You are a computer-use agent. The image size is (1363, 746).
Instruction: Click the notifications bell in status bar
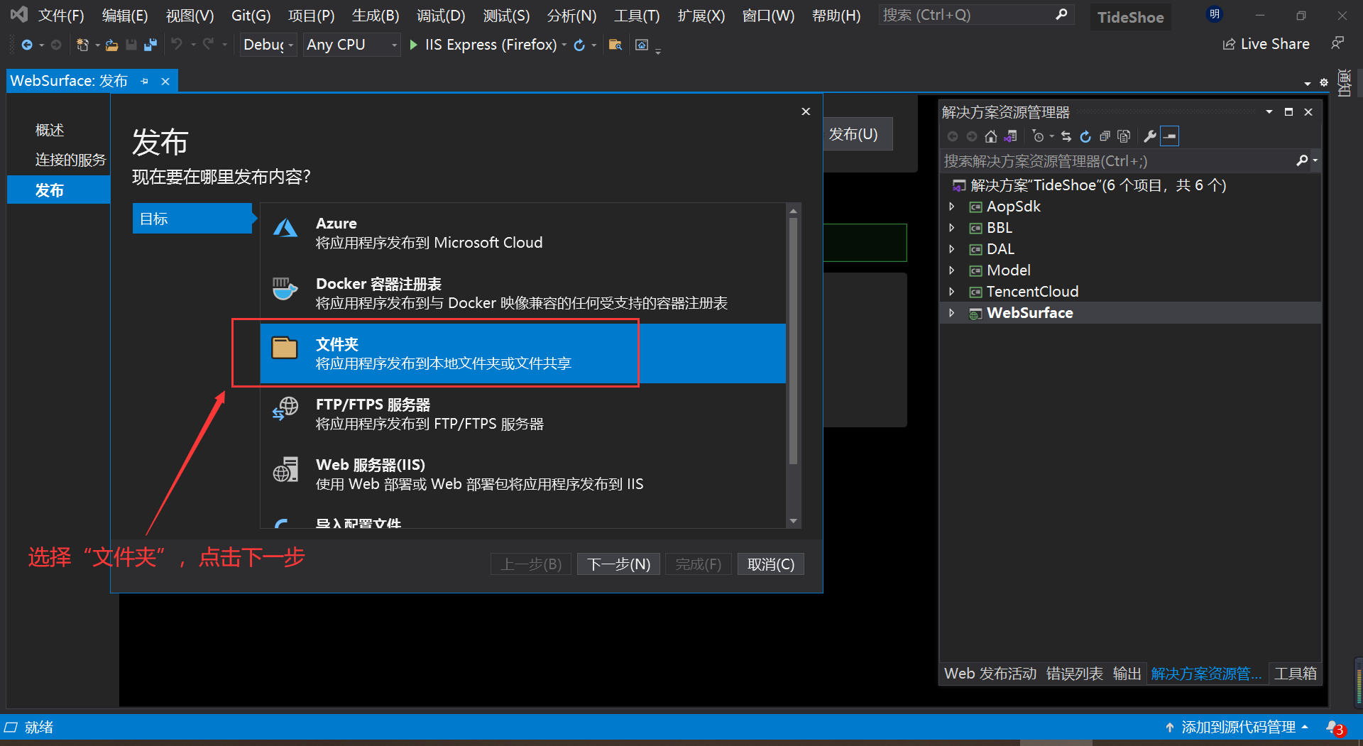pos(1334,728)
